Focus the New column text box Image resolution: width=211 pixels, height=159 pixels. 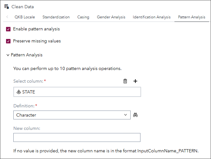pyautogui.click(x=77, y=137)
